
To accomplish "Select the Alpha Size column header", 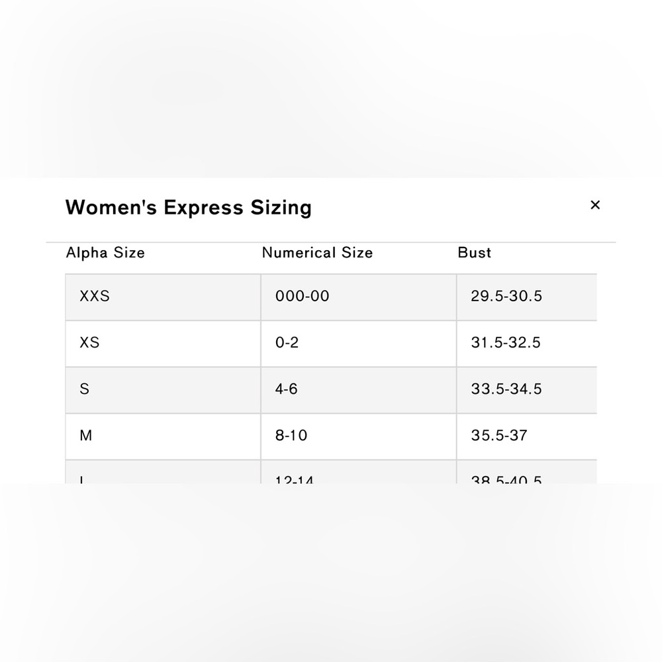I will [x=105, y=252].
